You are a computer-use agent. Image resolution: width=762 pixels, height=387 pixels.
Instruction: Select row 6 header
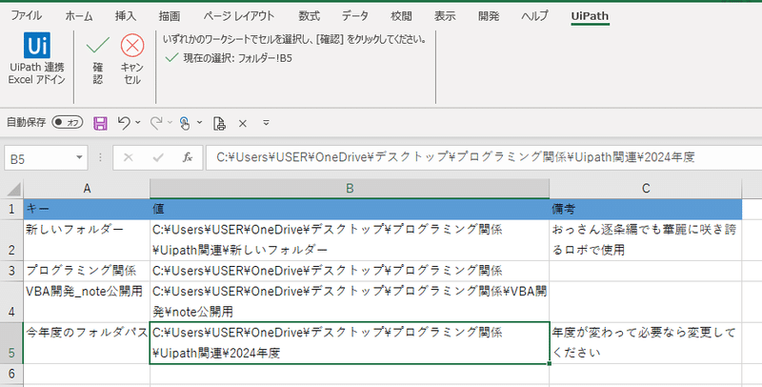pyautogui.click(x=11, y=374)
